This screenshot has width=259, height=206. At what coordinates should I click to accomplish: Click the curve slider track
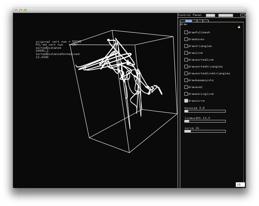pyautogui.click(x=205, y=131)
